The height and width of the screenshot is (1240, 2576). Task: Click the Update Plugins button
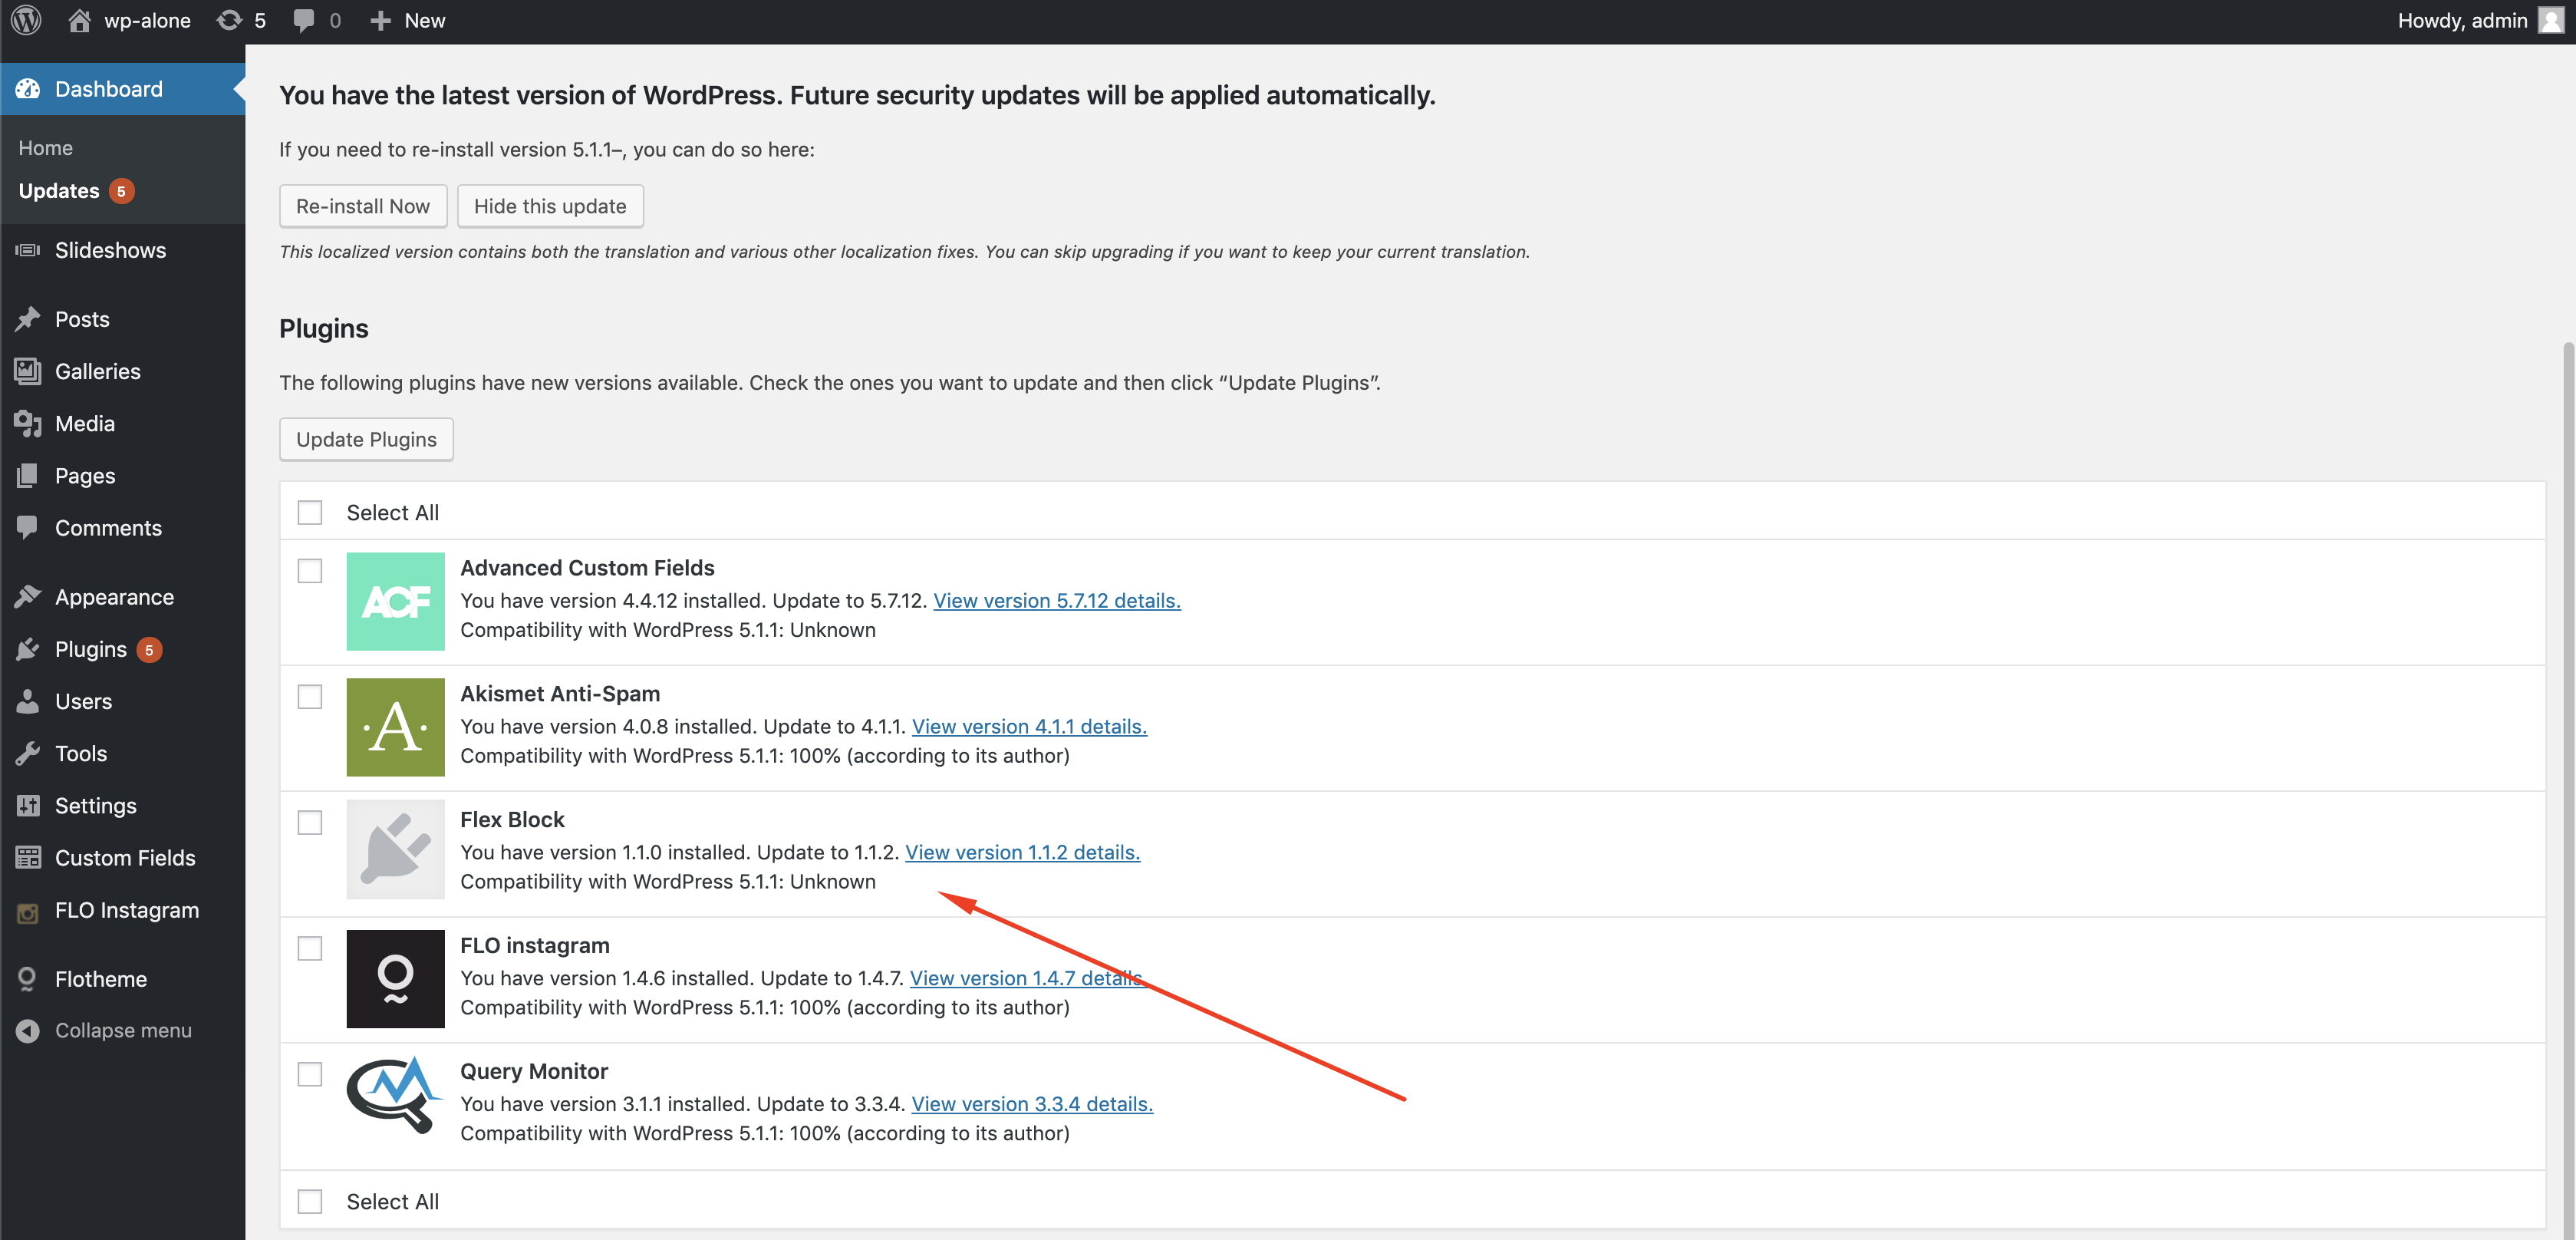click(x=366, y=440)
